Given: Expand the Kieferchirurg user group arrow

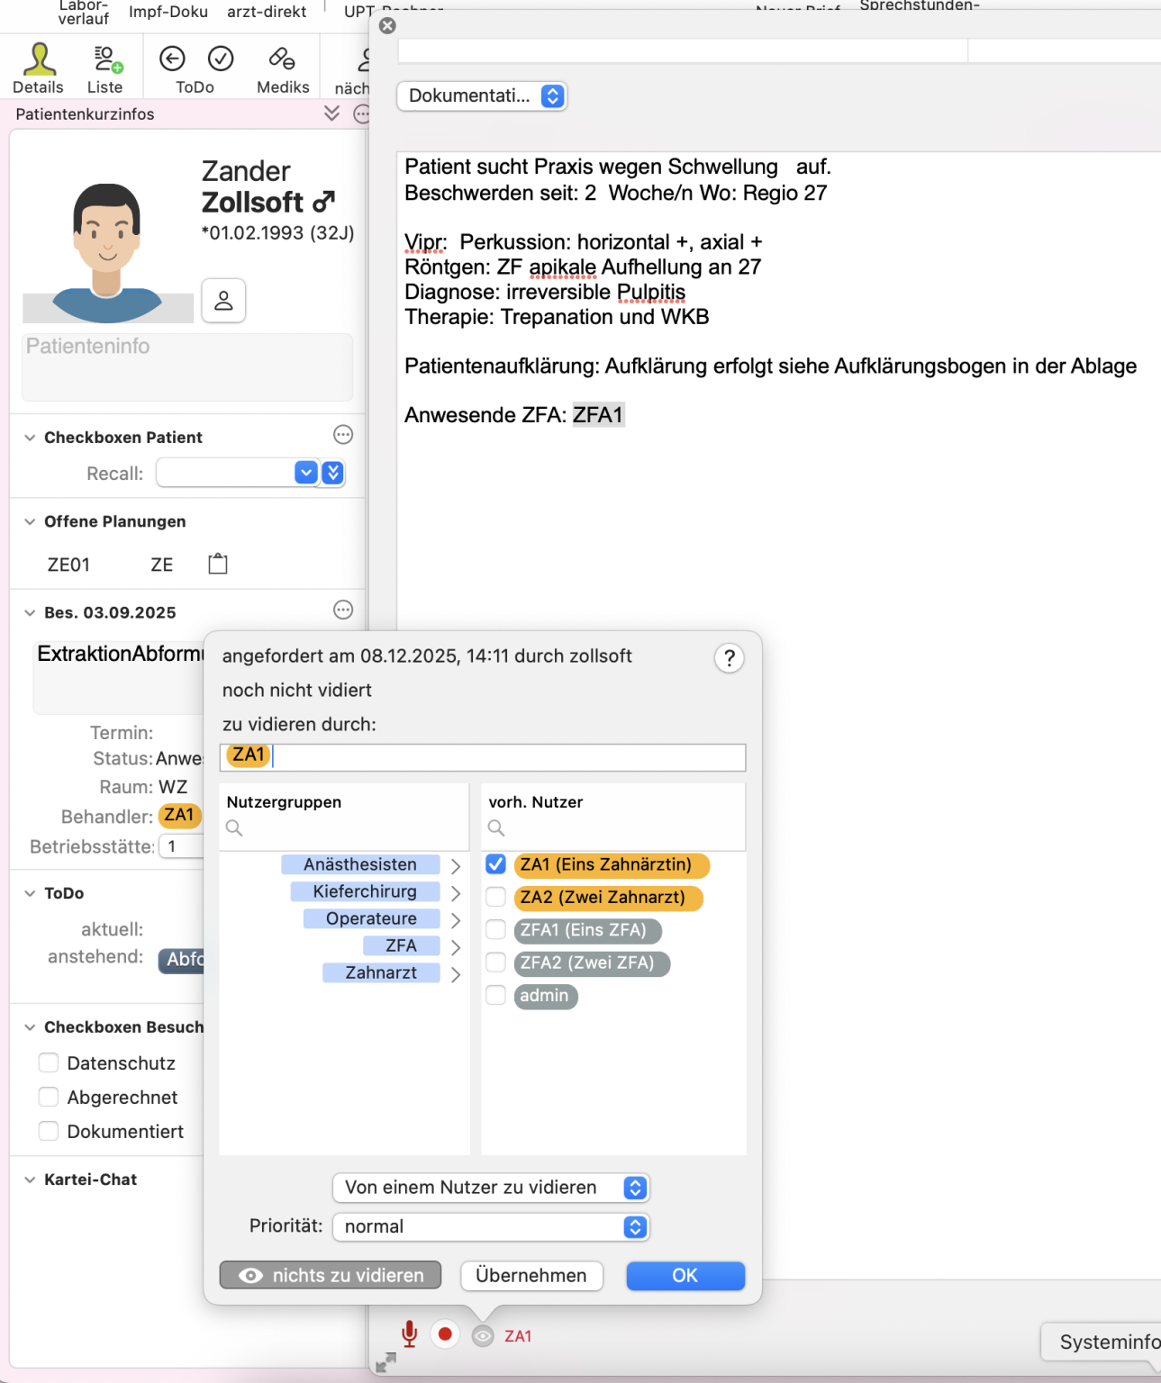Looking at the screenshot, I should [x=456, y=892].
